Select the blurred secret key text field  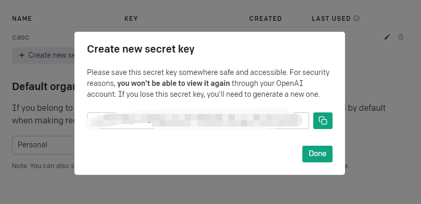tap(198, 121)
